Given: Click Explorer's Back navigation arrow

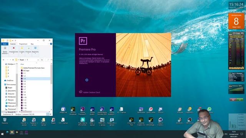Looking at the screenshot, I should [3, 60].
